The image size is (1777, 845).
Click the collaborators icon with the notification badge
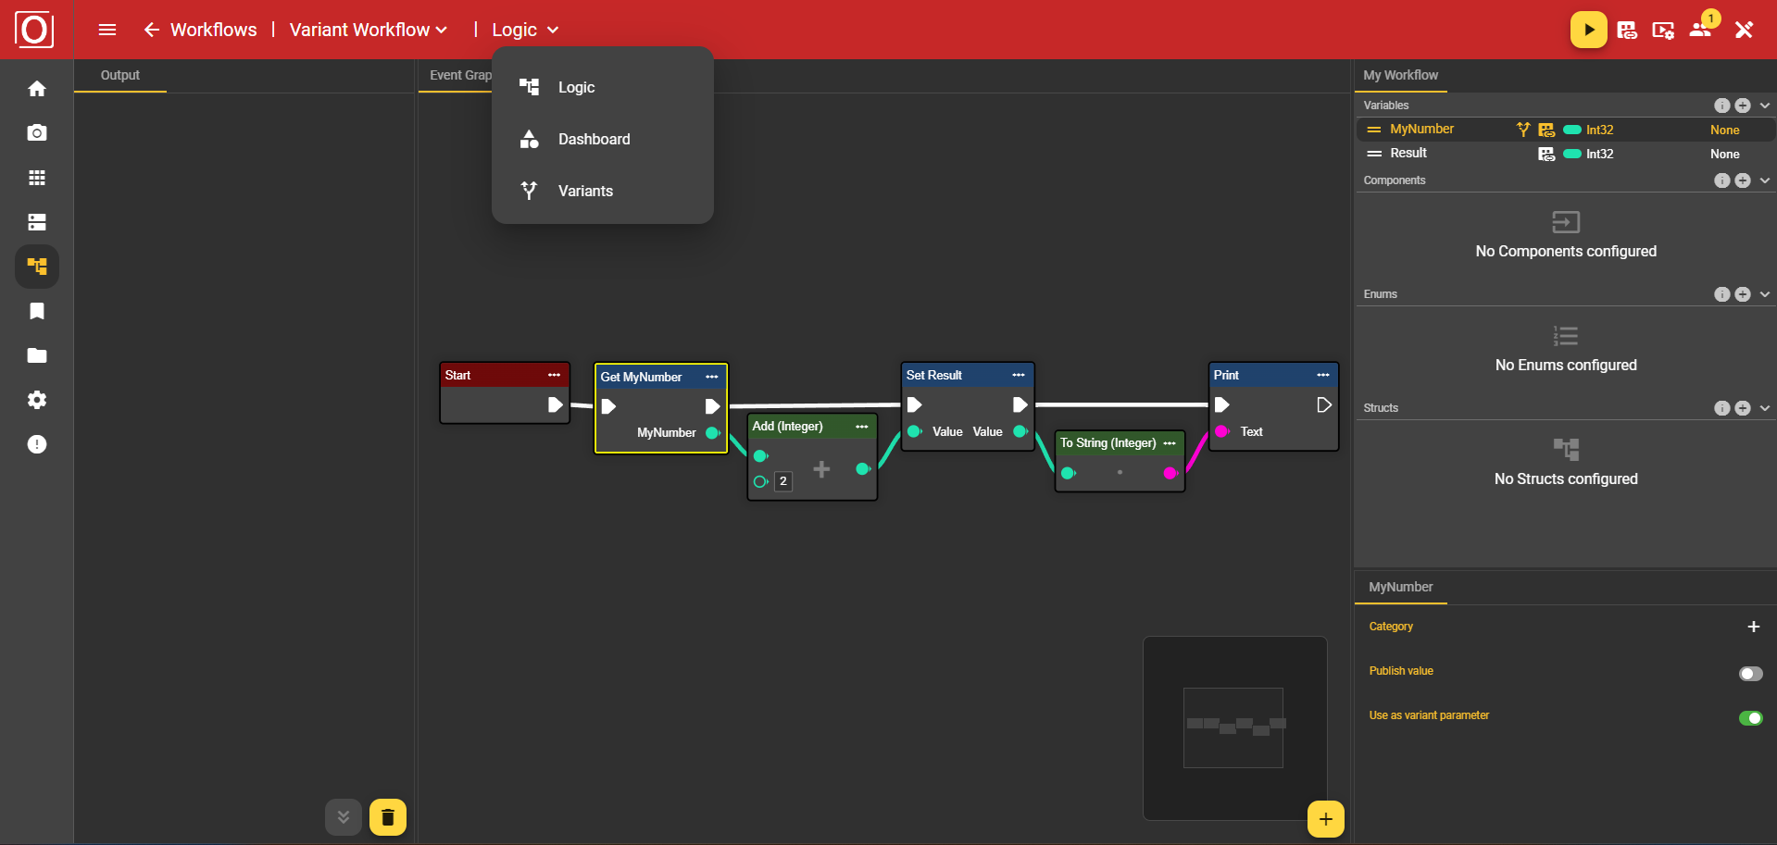click(x=1701, y=30)
